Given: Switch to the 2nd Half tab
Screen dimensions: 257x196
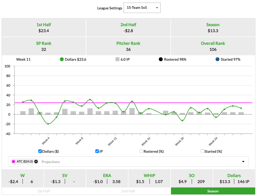Looking at the screenshot, I should [128, 191].
